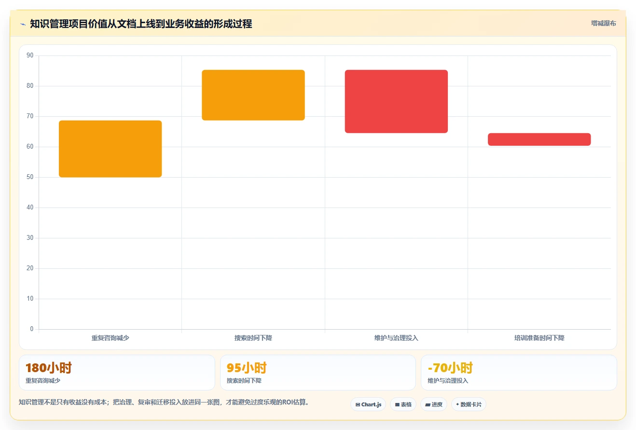This screenshot has height=430, width=636.
Task: Open the -70小时 维护与治理投入 card
Action: click(519, 373)
